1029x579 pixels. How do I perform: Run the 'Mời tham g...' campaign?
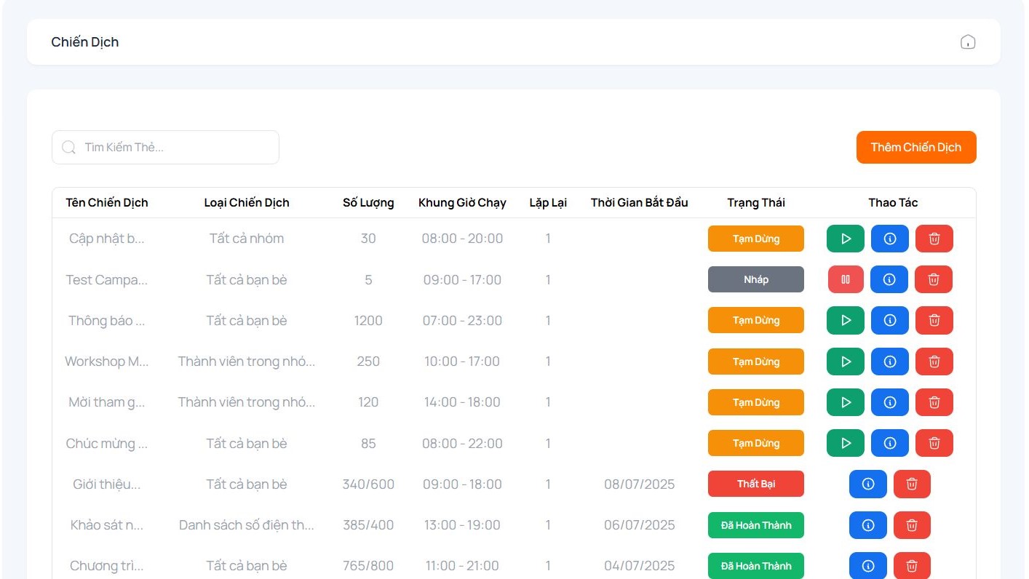845,402
